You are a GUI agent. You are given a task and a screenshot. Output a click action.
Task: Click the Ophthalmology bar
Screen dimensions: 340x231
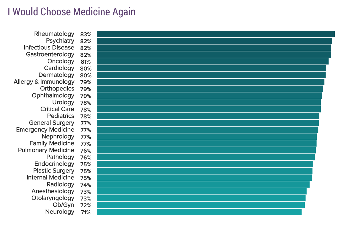point(209,96)
